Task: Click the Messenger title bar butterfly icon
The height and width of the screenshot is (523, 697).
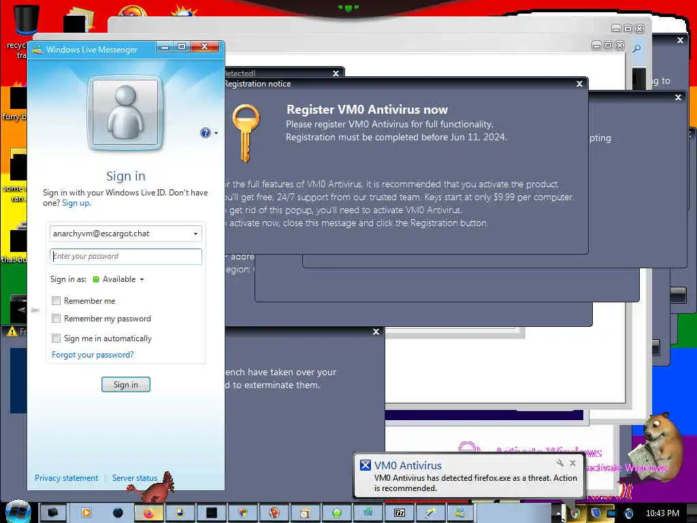Action: tap(38, 49)
